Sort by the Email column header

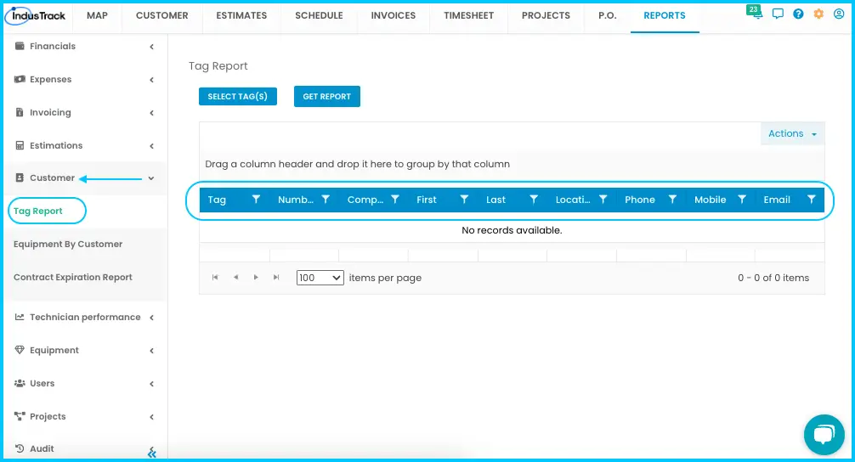[777, 200]
